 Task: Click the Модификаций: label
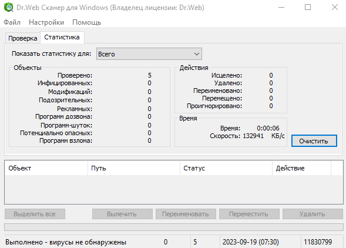coord(70,92)
